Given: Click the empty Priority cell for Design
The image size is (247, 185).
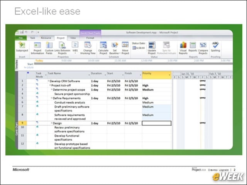Looking at the screenshot, I should pyautogui.click(x=157, y=123).
